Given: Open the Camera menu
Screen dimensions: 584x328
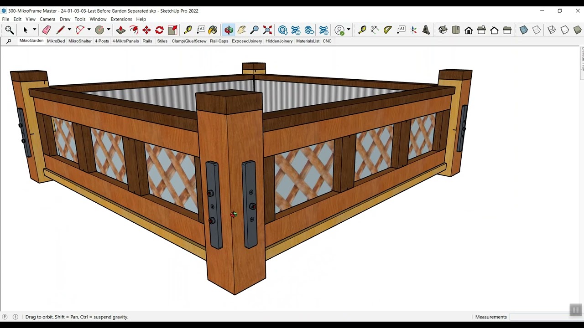Looking at the screenshot, I should [x=47, y=19].
